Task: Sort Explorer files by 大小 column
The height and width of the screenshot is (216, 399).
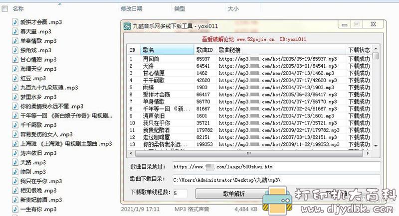Action: 233,9
